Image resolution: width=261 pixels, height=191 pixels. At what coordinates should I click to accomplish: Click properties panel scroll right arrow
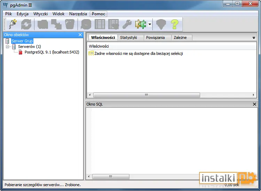[253, 95]
